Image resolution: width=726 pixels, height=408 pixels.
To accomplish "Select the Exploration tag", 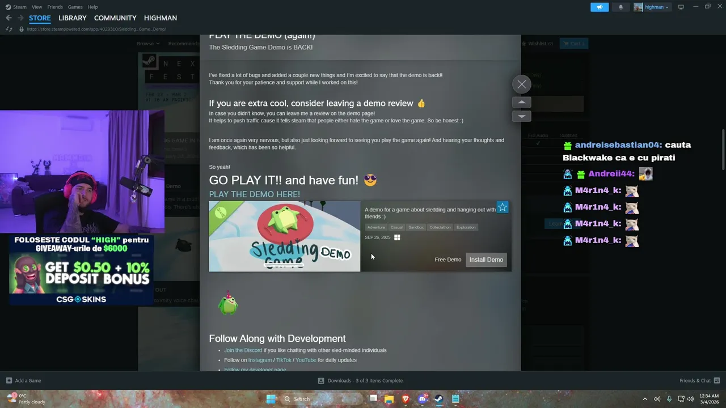I will 466,227.
